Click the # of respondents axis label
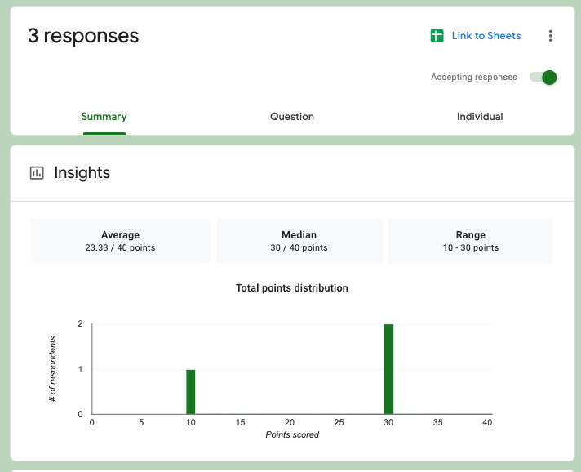 (53, 369)
